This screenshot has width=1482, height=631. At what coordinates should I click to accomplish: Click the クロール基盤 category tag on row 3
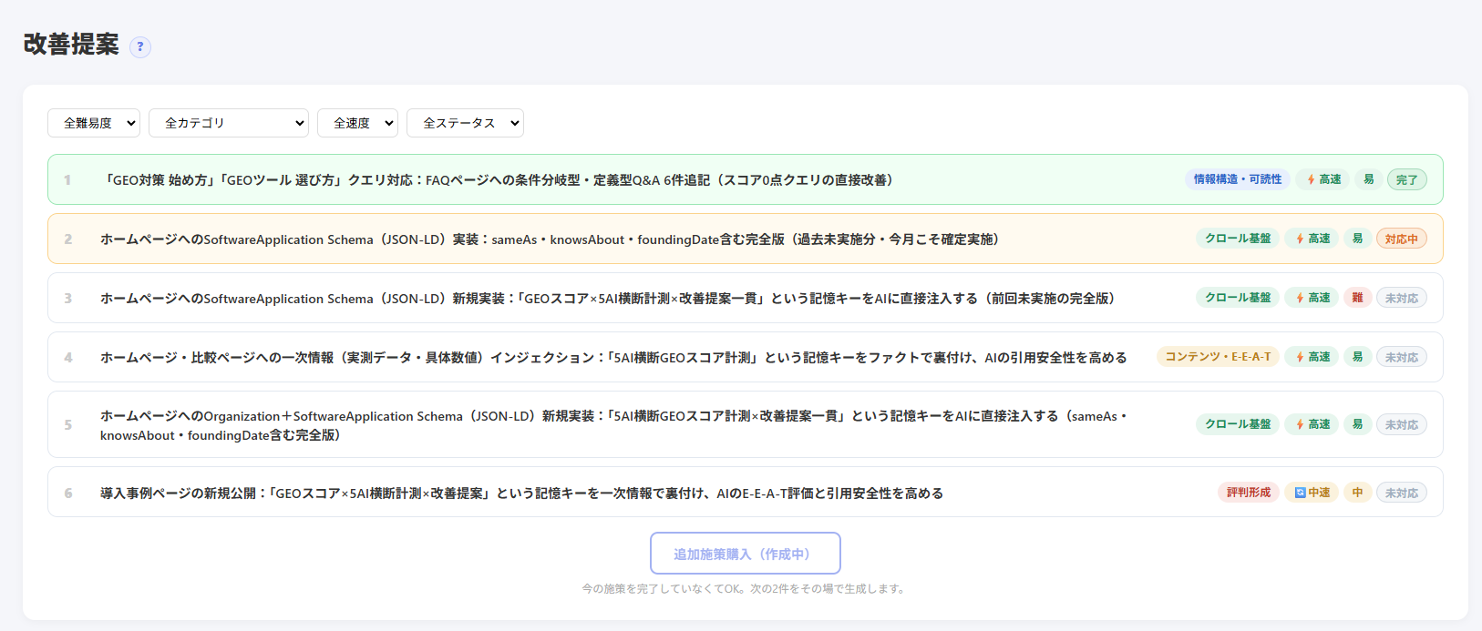coord(1238,298)
